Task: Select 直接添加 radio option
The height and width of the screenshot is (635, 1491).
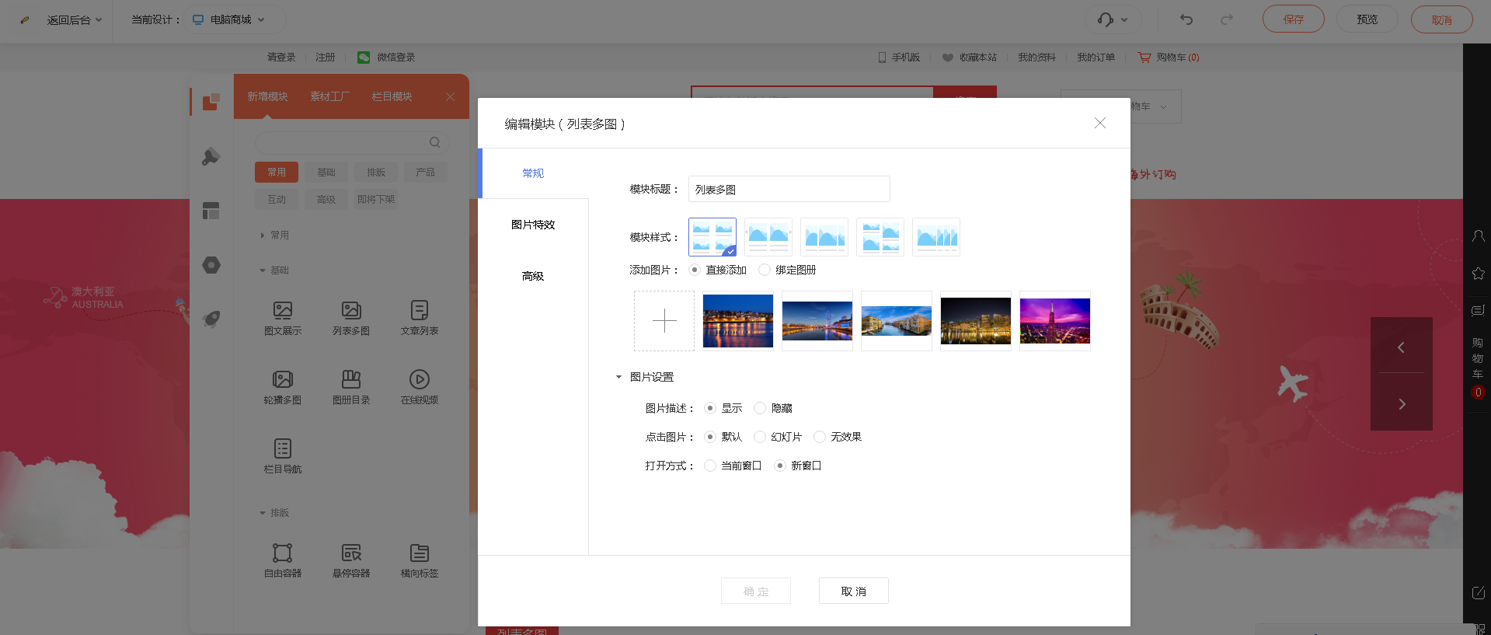Action: tap(695, 270)
